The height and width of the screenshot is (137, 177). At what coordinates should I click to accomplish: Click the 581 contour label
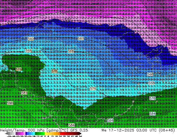[x=24, y=93]
